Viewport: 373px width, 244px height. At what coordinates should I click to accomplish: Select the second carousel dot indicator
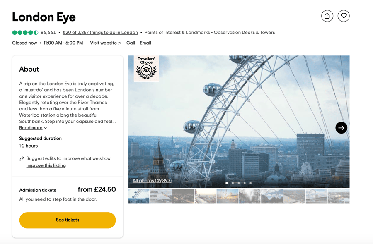(x=233, y=183)
